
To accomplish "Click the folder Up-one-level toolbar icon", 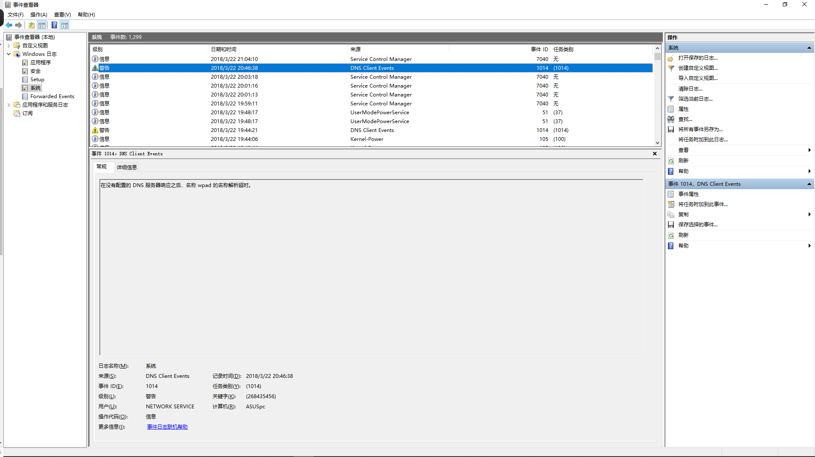I will click(32, 25).
